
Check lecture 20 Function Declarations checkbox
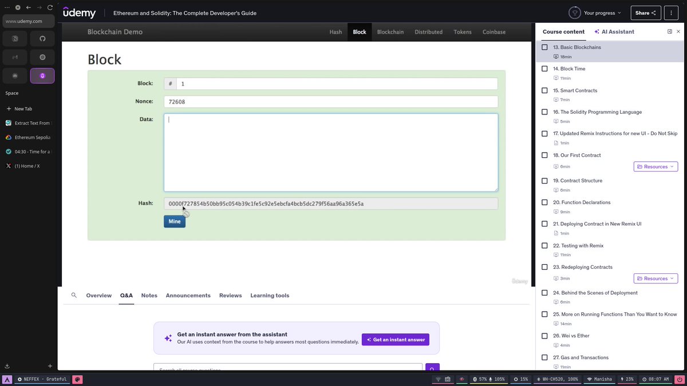(544, 202)
